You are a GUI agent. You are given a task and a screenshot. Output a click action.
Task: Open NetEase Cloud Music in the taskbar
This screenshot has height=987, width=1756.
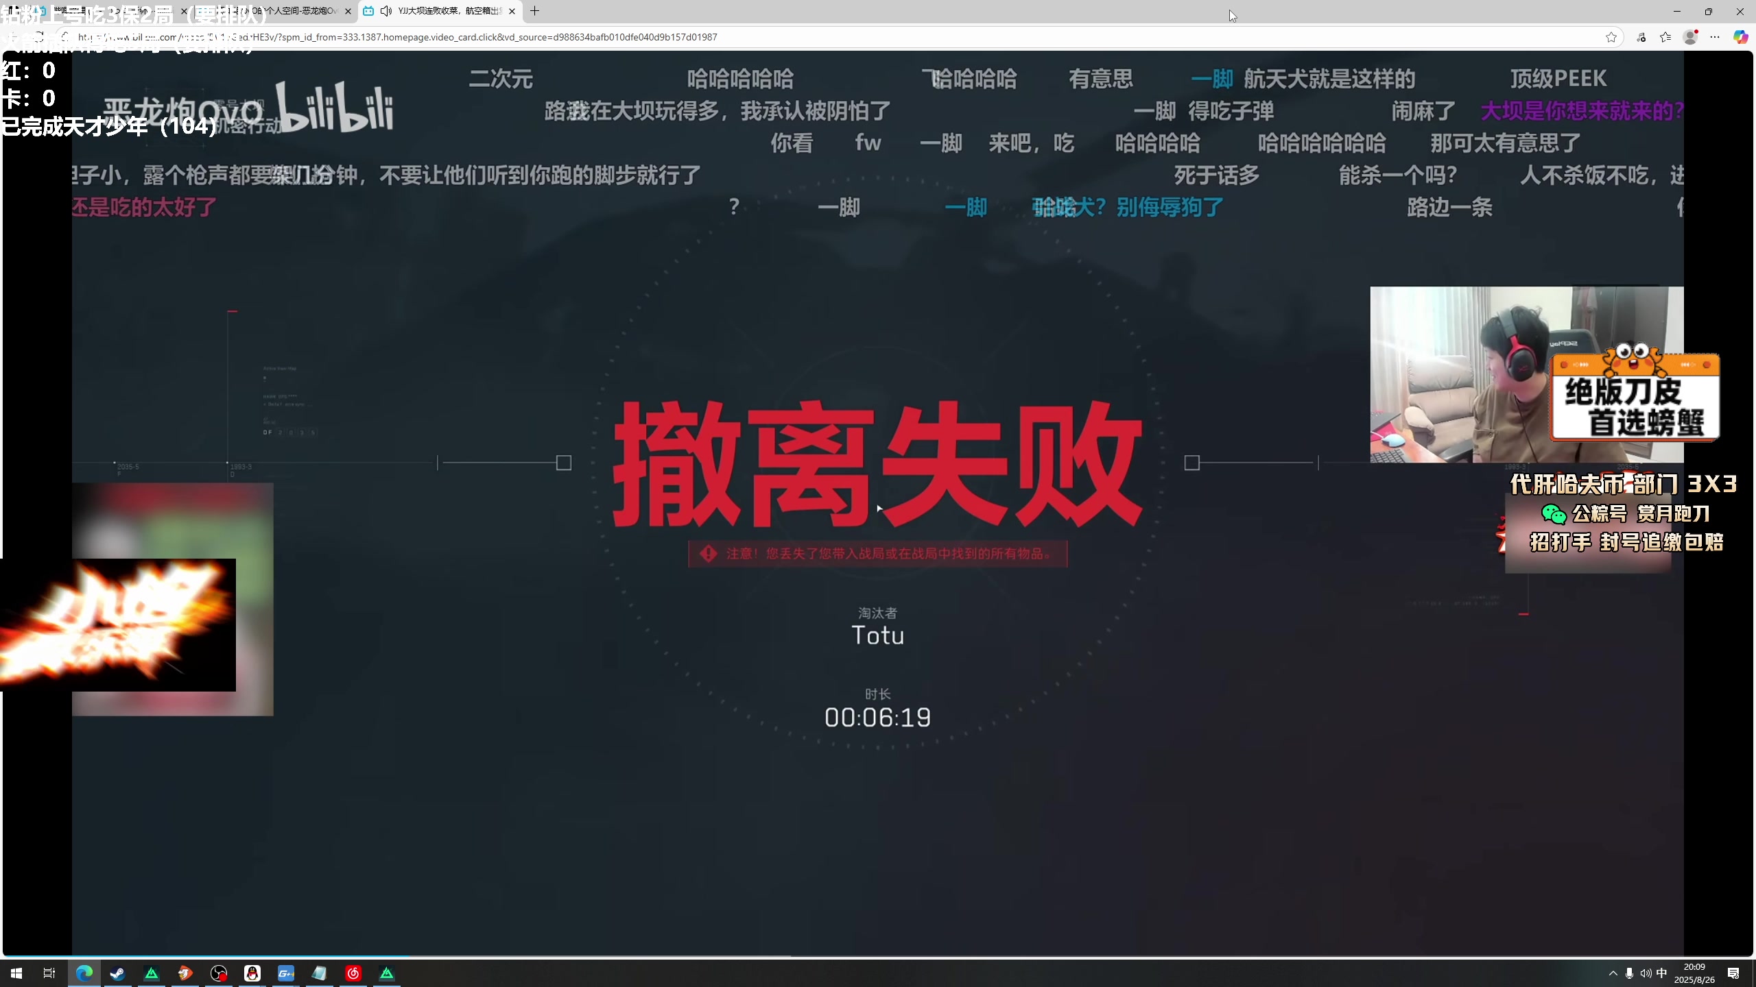[x=353, y=973]
